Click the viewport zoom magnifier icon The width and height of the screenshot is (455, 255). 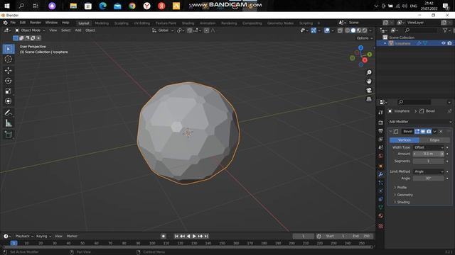(369, 72)
